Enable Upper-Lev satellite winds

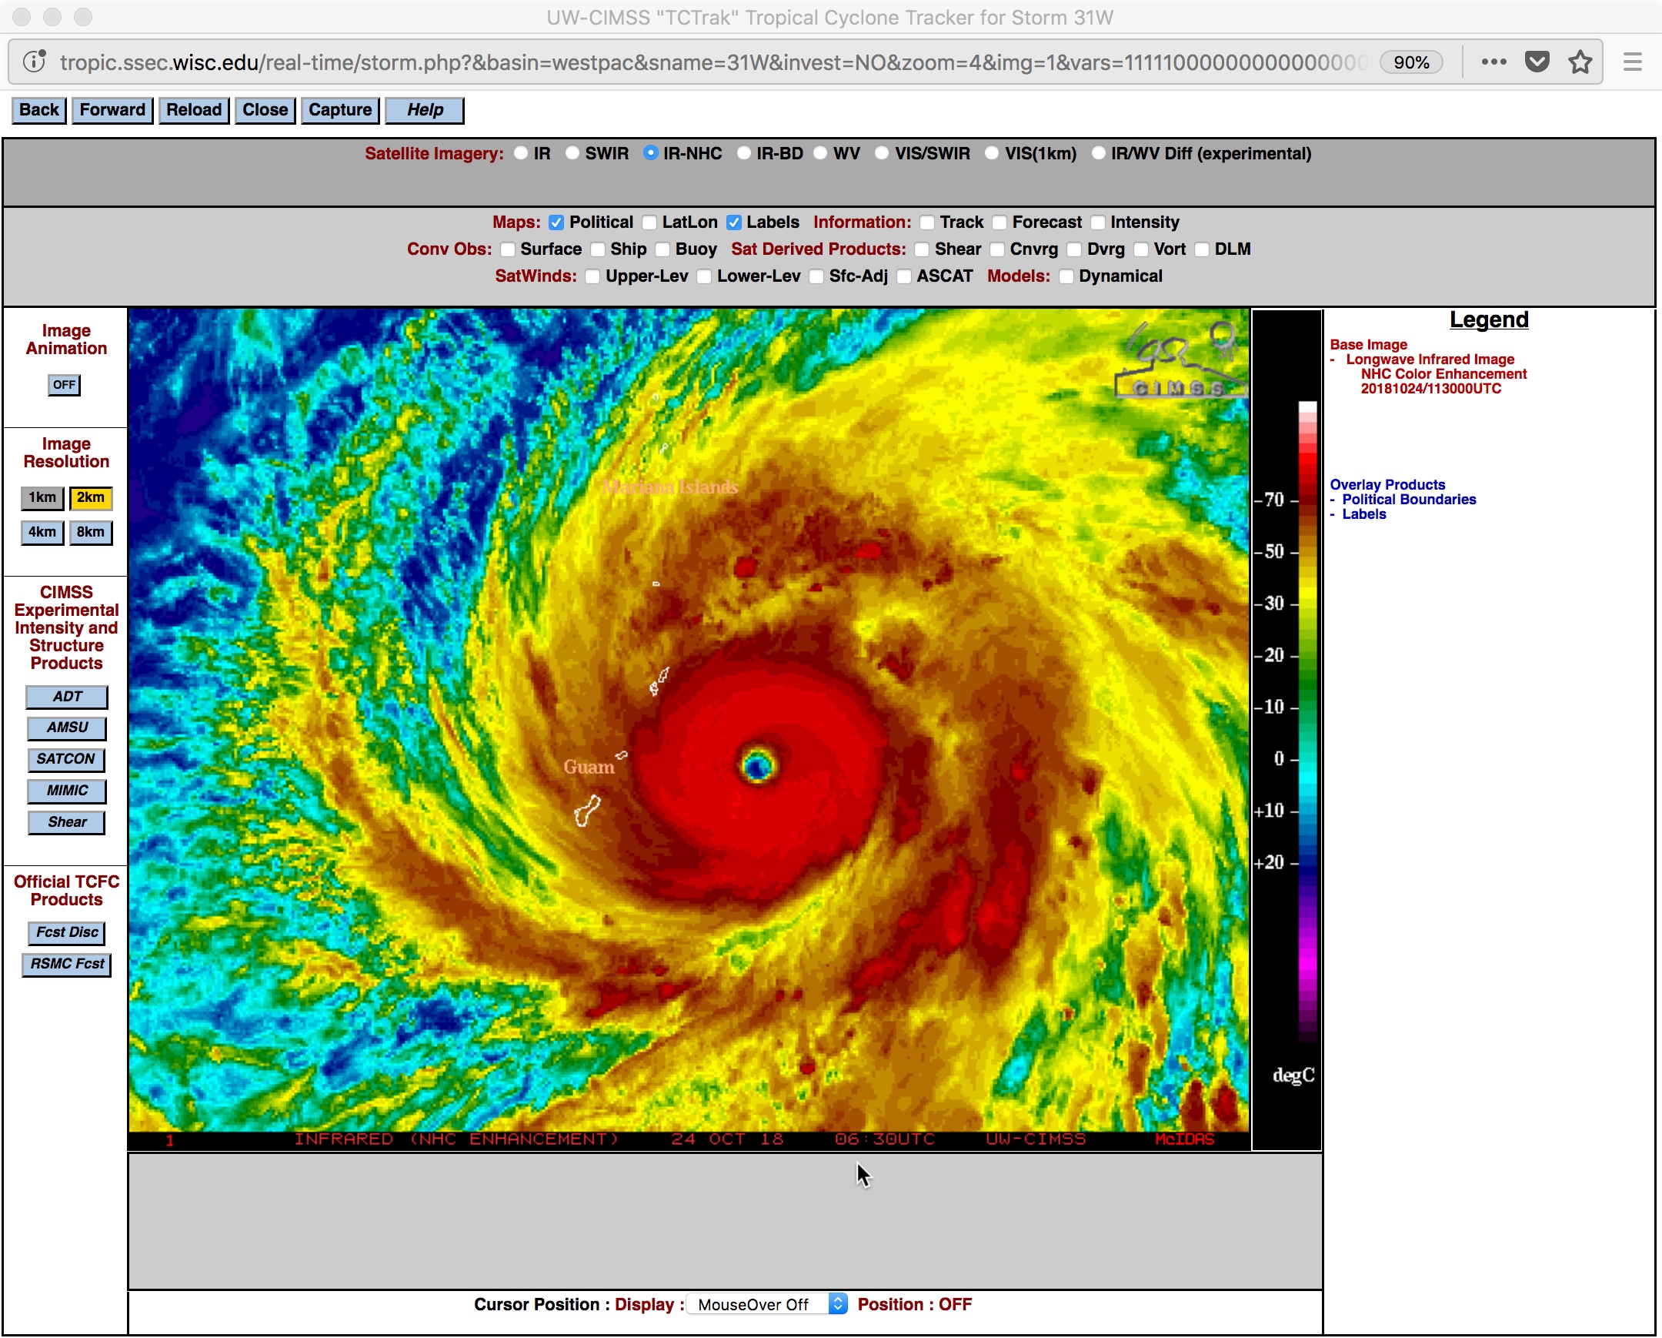[x=592, y=276]
